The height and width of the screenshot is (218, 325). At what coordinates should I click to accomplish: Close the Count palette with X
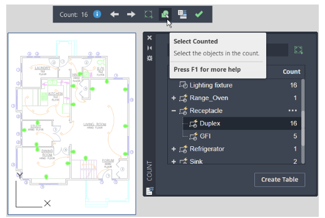click(x=149, y=38)
